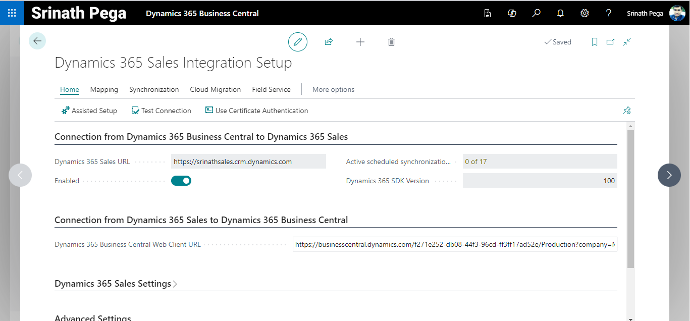Open the Synchronization tab

click(154, 89)
